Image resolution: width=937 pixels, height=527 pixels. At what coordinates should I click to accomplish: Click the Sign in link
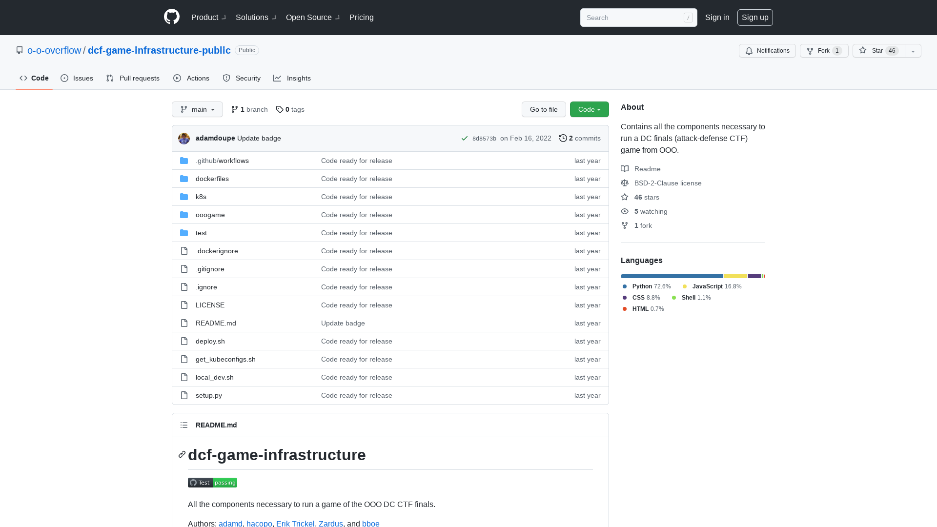coord(717,17)
